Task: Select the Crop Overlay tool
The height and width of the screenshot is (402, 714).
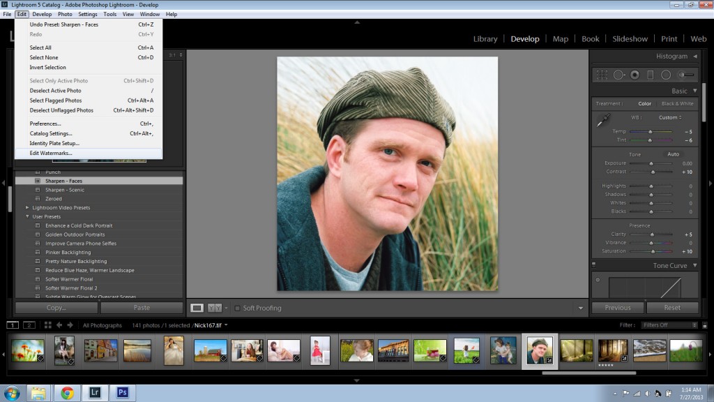Action: (602, 75)
